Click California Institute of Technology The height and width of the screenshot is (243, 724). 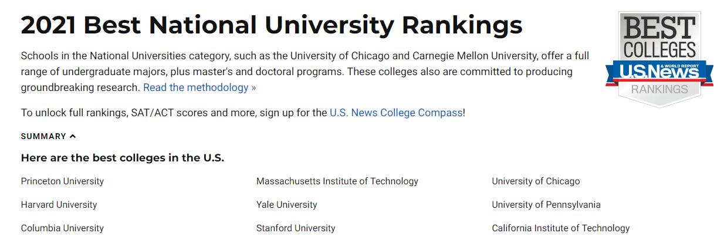560,228
